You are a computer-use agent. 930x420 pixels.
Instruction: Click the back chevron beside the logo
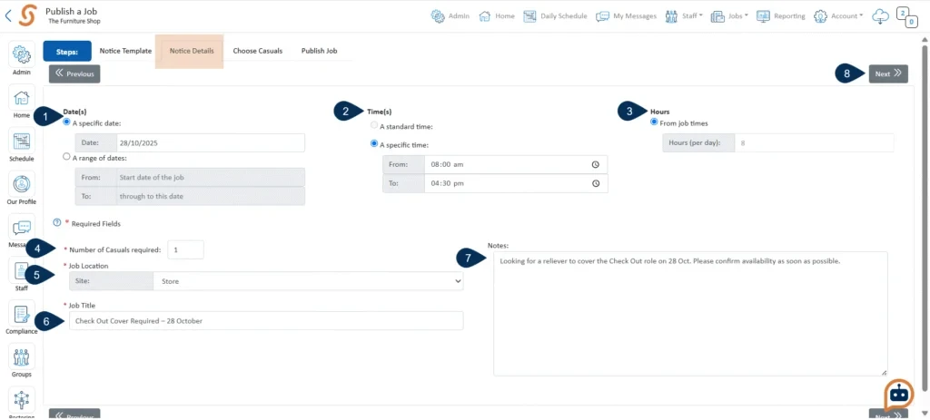coord(7,16)
